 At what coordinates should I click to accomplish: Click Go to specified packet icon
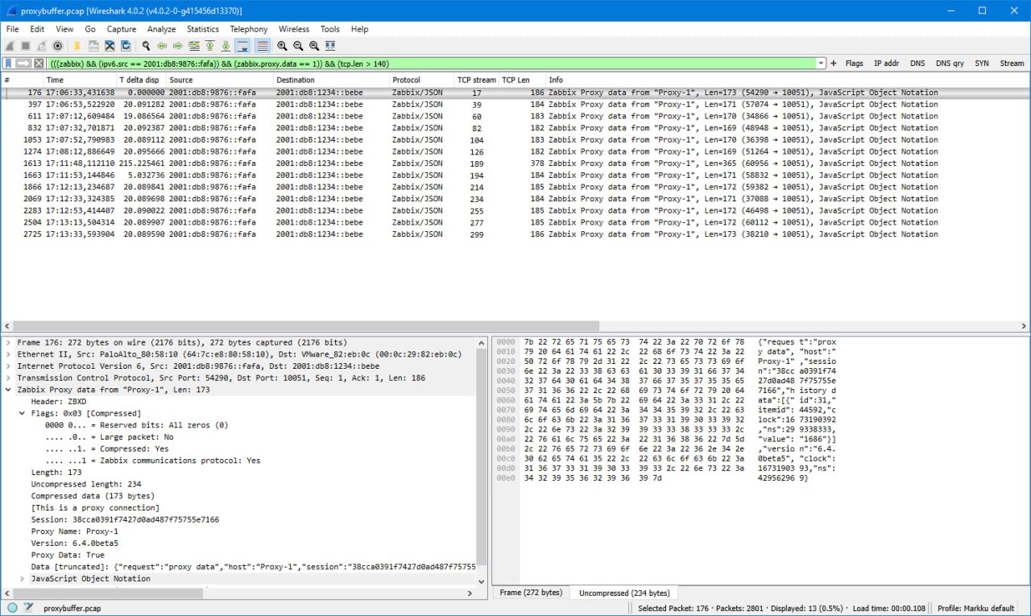click(x=194, y=46)
